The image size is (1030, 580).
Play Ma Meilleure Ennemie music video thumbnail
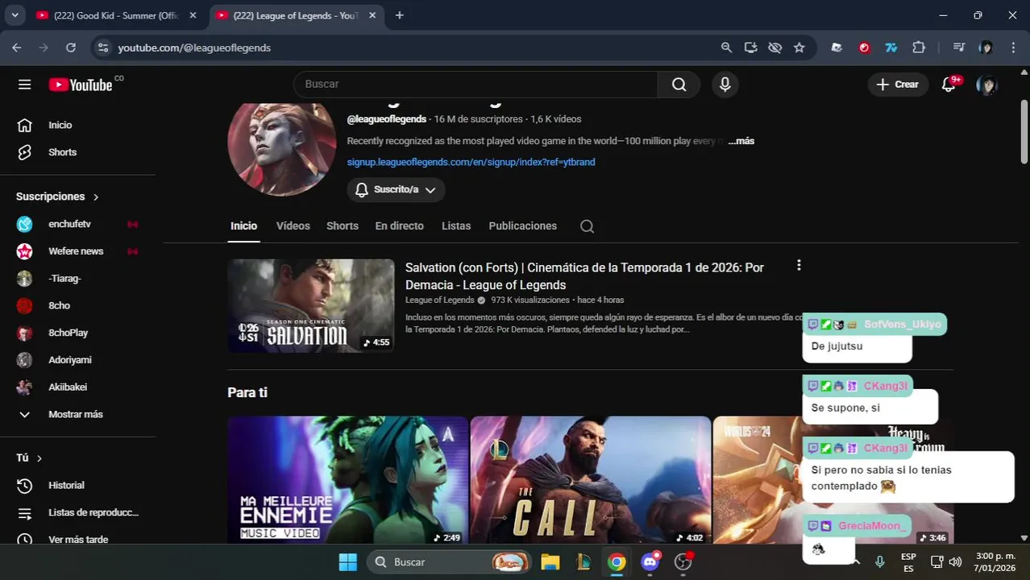[x=348, y=480]
